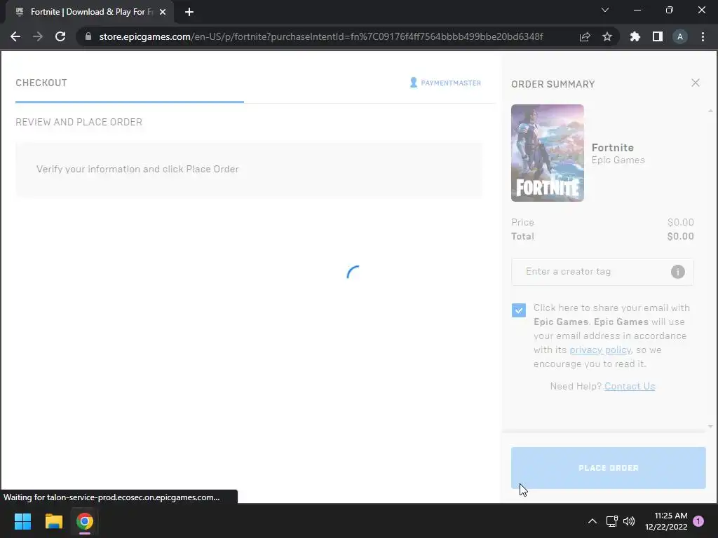Open the Contact Us link
This screenshot has height=538, width=718.
630,386
